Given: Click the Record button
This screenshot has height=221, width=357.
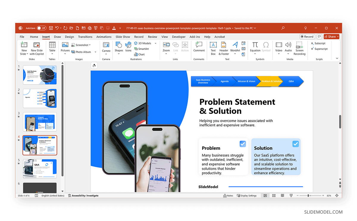Looking at the screenshot, I should click(x=307, y=36).
